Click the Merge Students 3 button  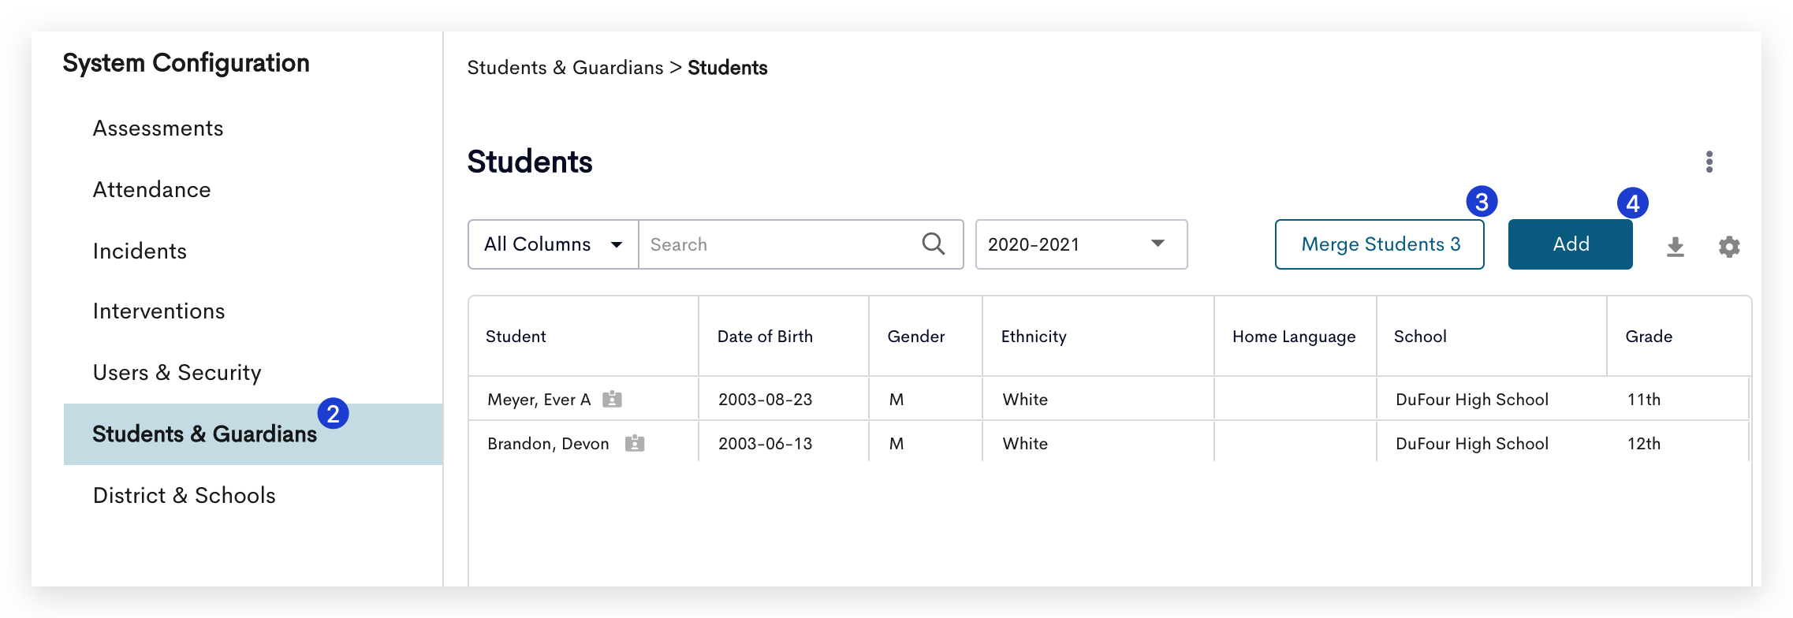click(x=1379, y=244)
